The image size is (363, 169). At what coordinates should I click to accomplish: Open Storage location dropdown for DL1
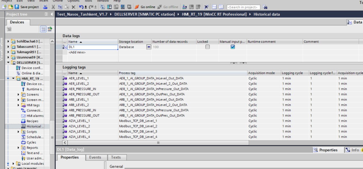(149, 47)
